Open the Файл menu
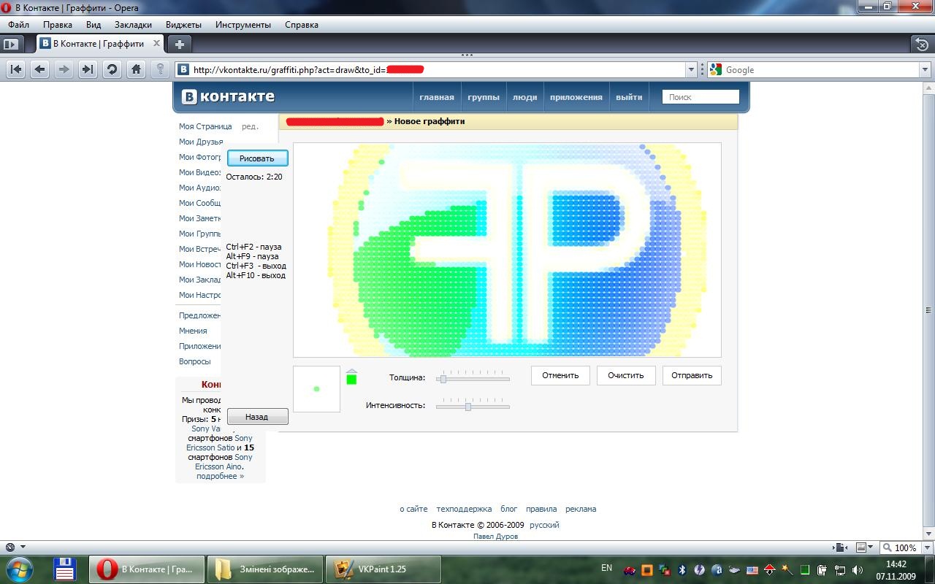This screenshot has width=935, height=584. (18, 24)
